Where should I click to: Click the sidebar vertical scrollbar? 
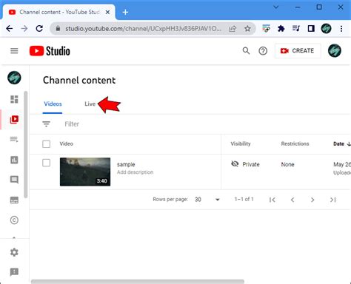coord(26,144)
